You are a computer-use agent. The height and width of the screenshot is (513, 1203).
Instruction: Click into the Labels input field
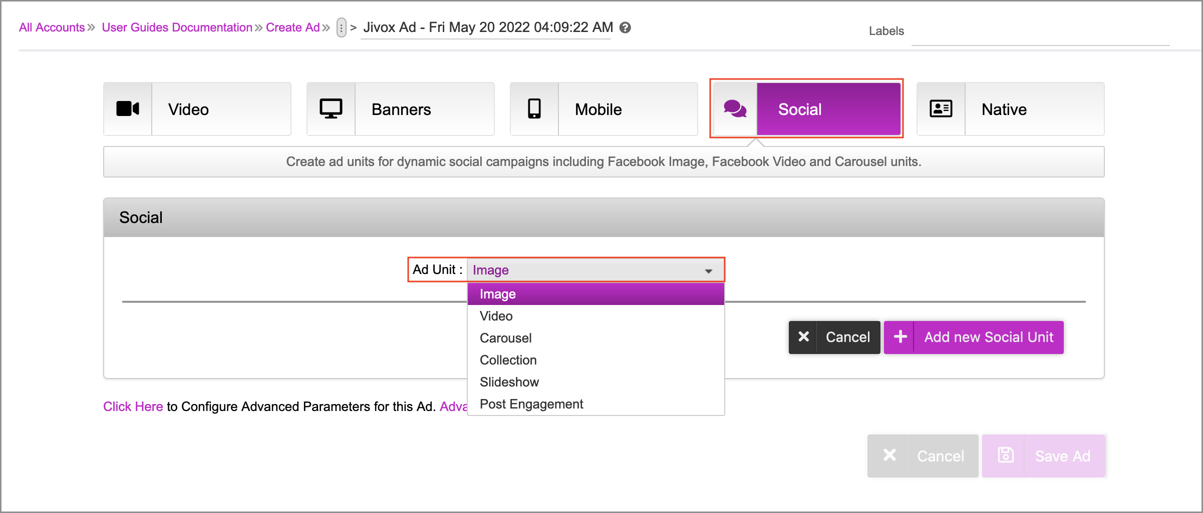1040,34
